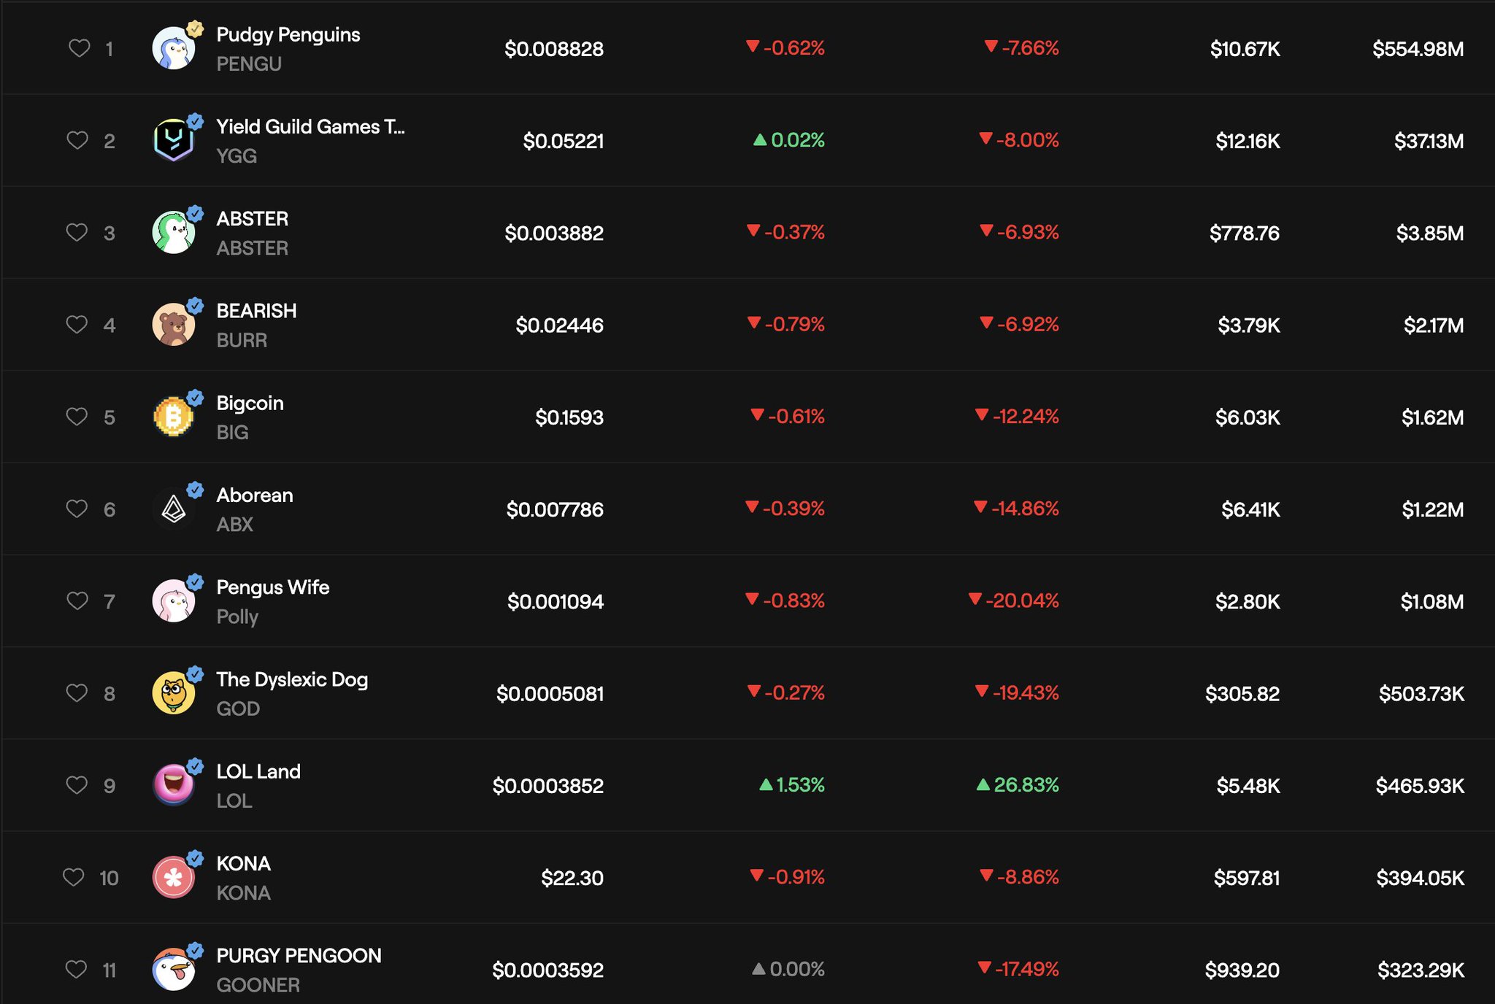Toggle favorite heart for Bigcoin
Screen dimensions: 1495x1004
(77, 417)
